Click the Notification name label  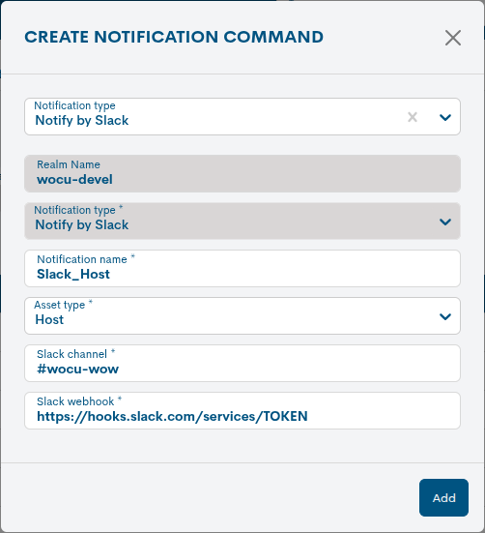pos(82,259)
